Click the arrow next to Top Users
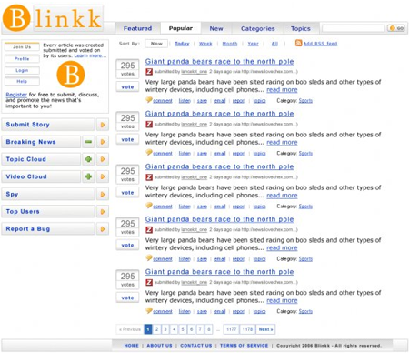The width and height of the screenshot is (409, 353). click(103, 211)
